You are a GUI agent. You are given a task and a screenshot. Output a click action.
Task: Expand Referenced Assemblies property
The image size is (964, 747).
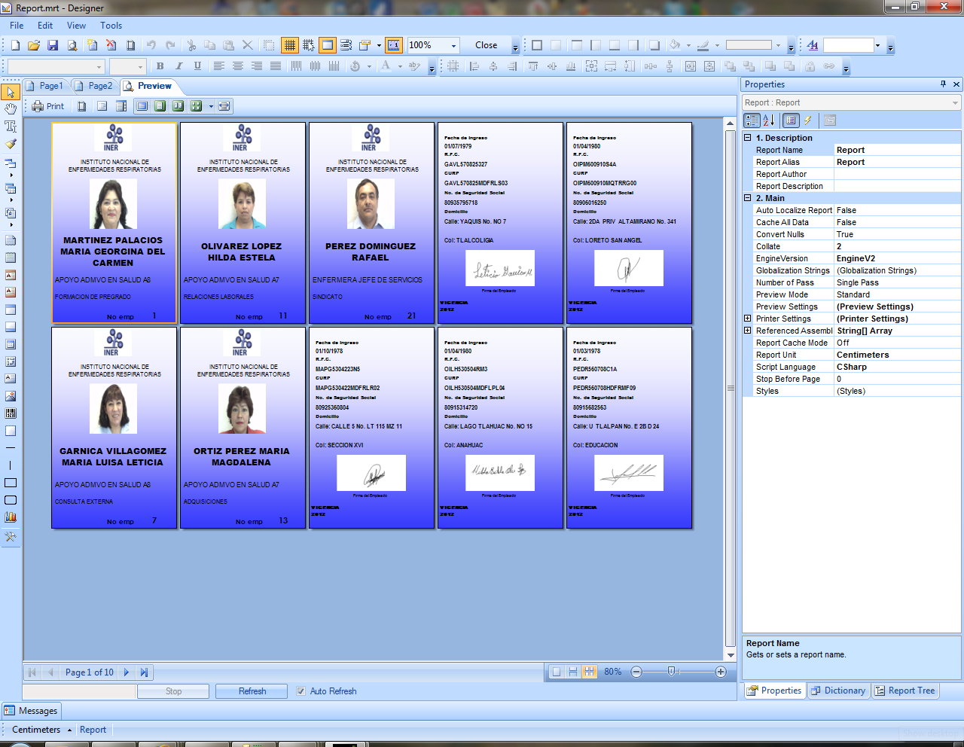pyautogui.click(x=748, y=331)
